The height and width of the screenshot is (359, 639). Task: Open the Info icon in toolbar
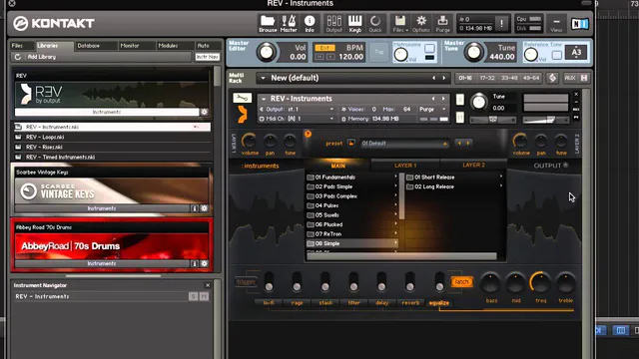coord(310,24)
